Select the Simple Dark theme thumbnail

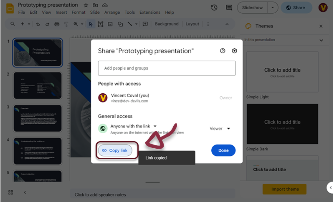tap(282, 124)
